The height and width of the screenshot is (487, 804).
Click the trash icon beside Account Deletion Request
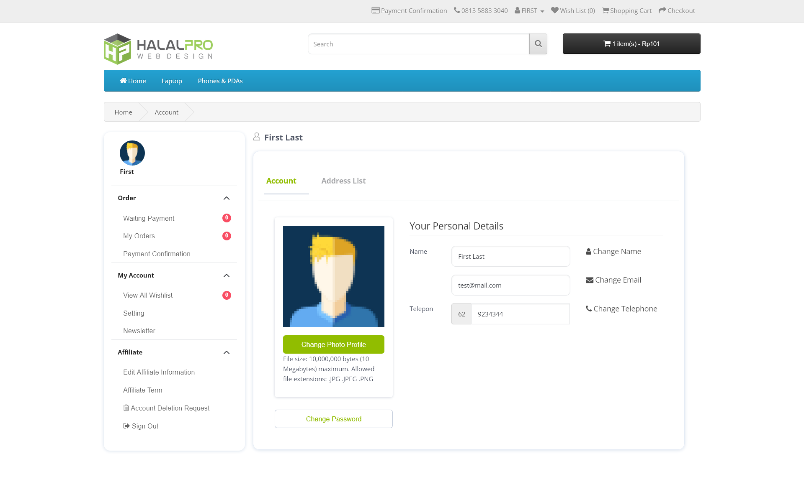click(126, 408)
